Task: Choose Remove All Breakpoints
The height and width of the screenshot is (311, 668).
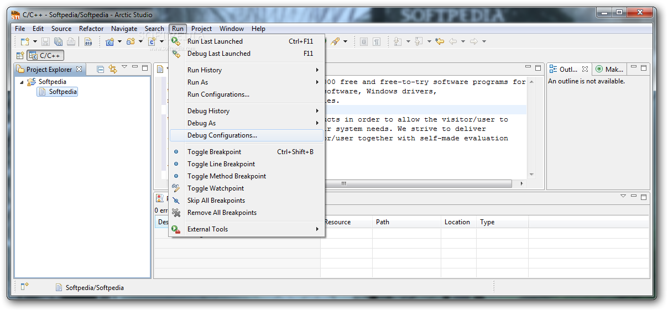Action: 246,213
